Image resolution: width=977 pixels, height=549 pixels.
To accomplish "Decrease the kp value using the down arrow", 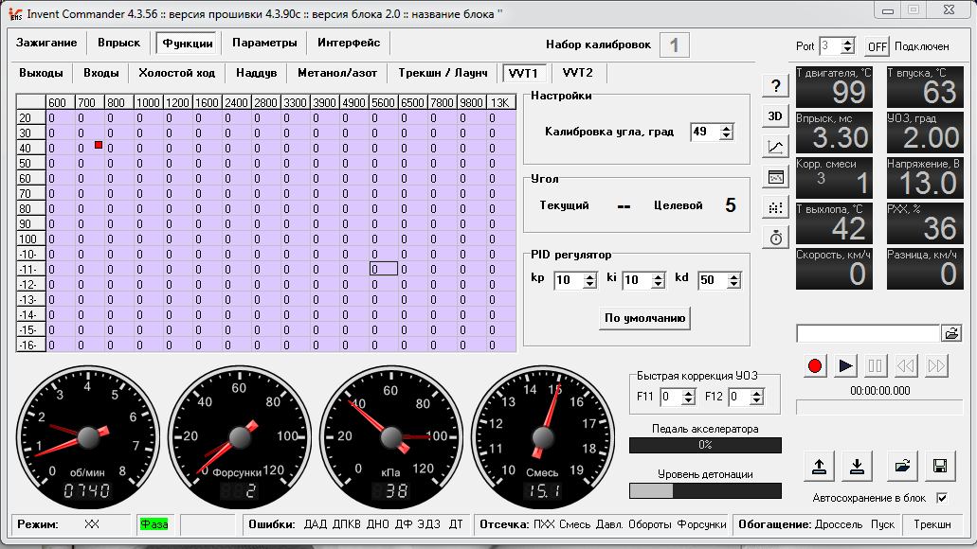I will [x=590, y=285].
